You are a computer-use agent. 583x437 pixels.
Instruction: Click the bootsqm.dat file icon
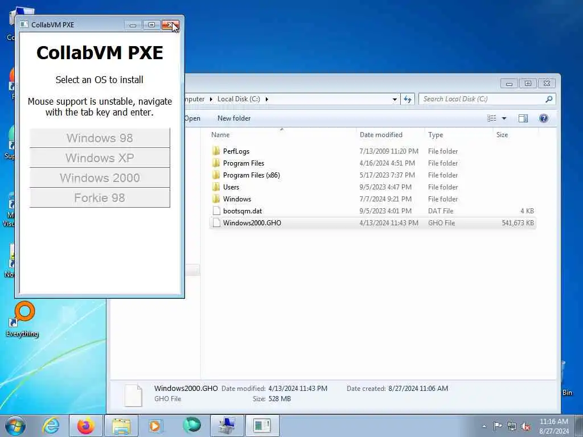point(216,211)
